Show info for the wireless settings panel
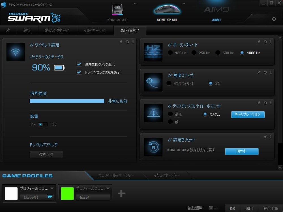Screen dimensions: 283x212 133,42
